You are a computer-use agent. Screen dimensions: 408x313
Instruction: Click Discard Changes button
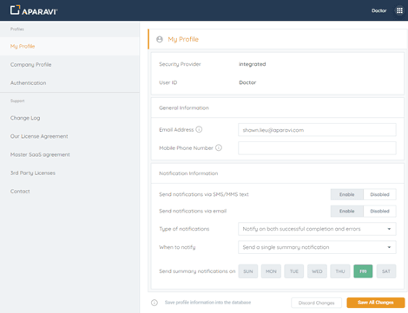point(316,303)
